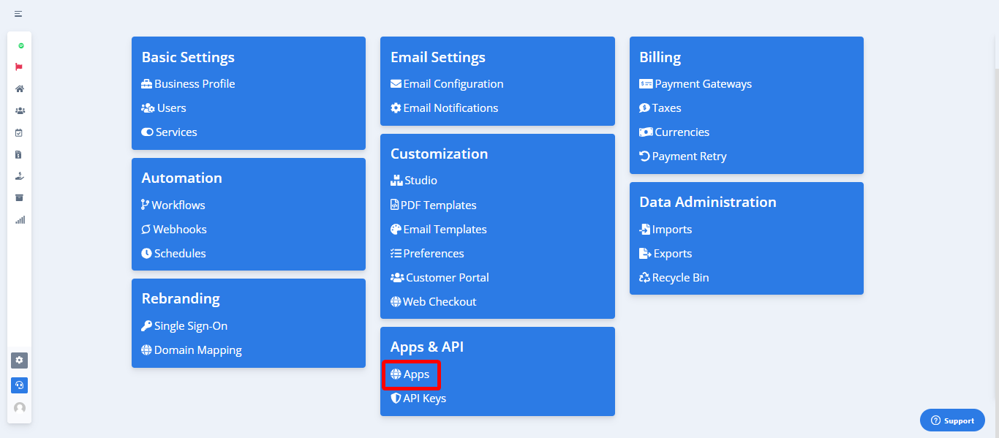This screenshot has width=999, height=438.
Task: Click the envelope icon beside Email Configuration
Action: click(396, 84)
